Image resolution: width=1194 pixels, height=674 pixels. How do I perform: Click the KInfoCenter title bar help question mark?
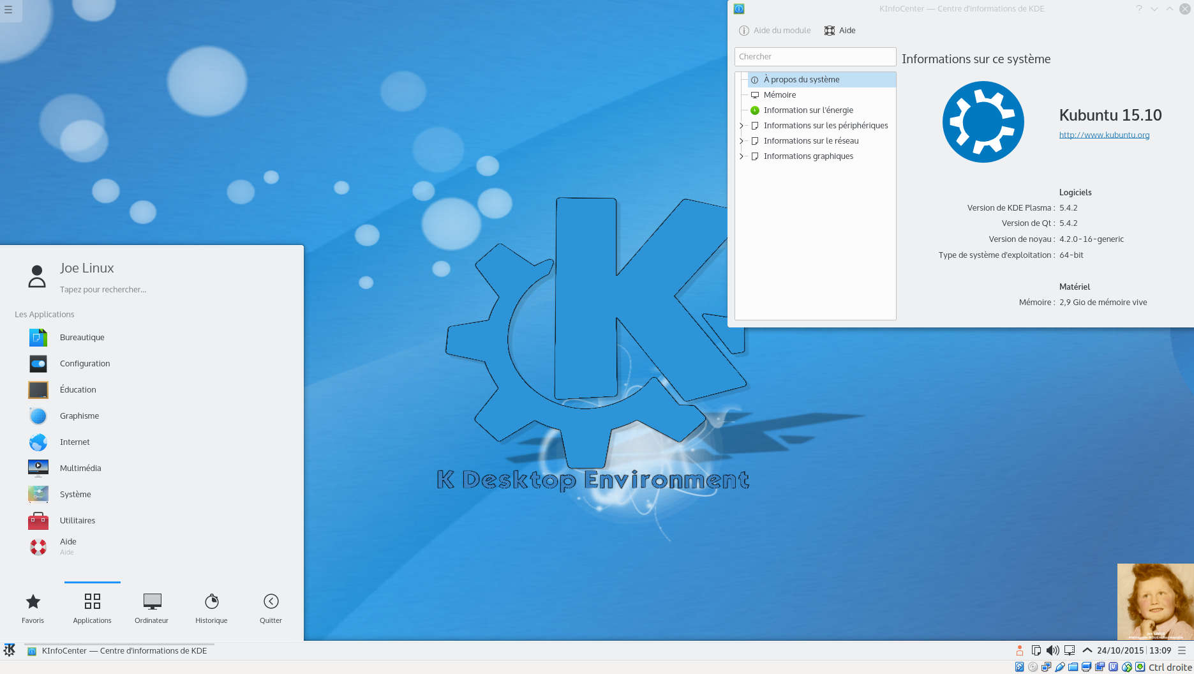click(1139, 9)
